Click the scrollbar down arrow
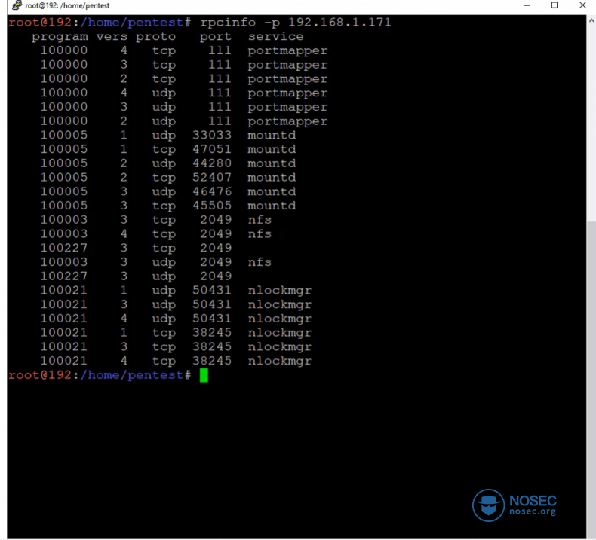596x540 pixels. [x=591, y=532]
